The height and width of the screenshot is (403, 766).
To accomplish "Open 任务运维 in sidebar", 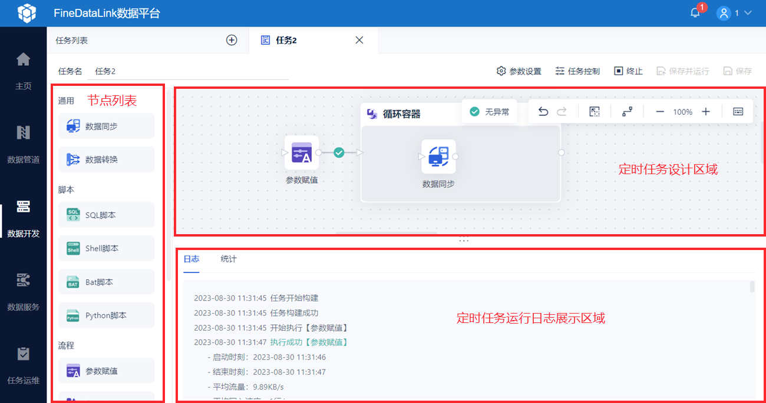I will [x=24, y=365].
